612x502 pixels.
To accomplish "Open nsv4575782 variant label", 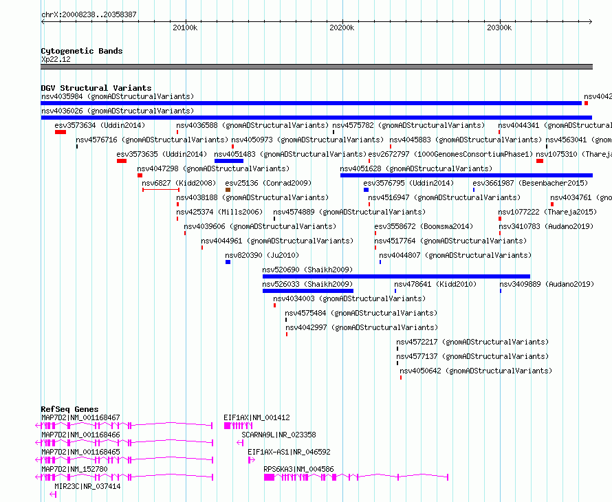I will click(408, 125).
